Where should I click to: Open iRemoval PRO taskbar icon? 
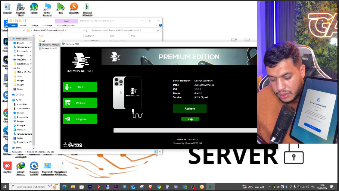tap(210, 187)
